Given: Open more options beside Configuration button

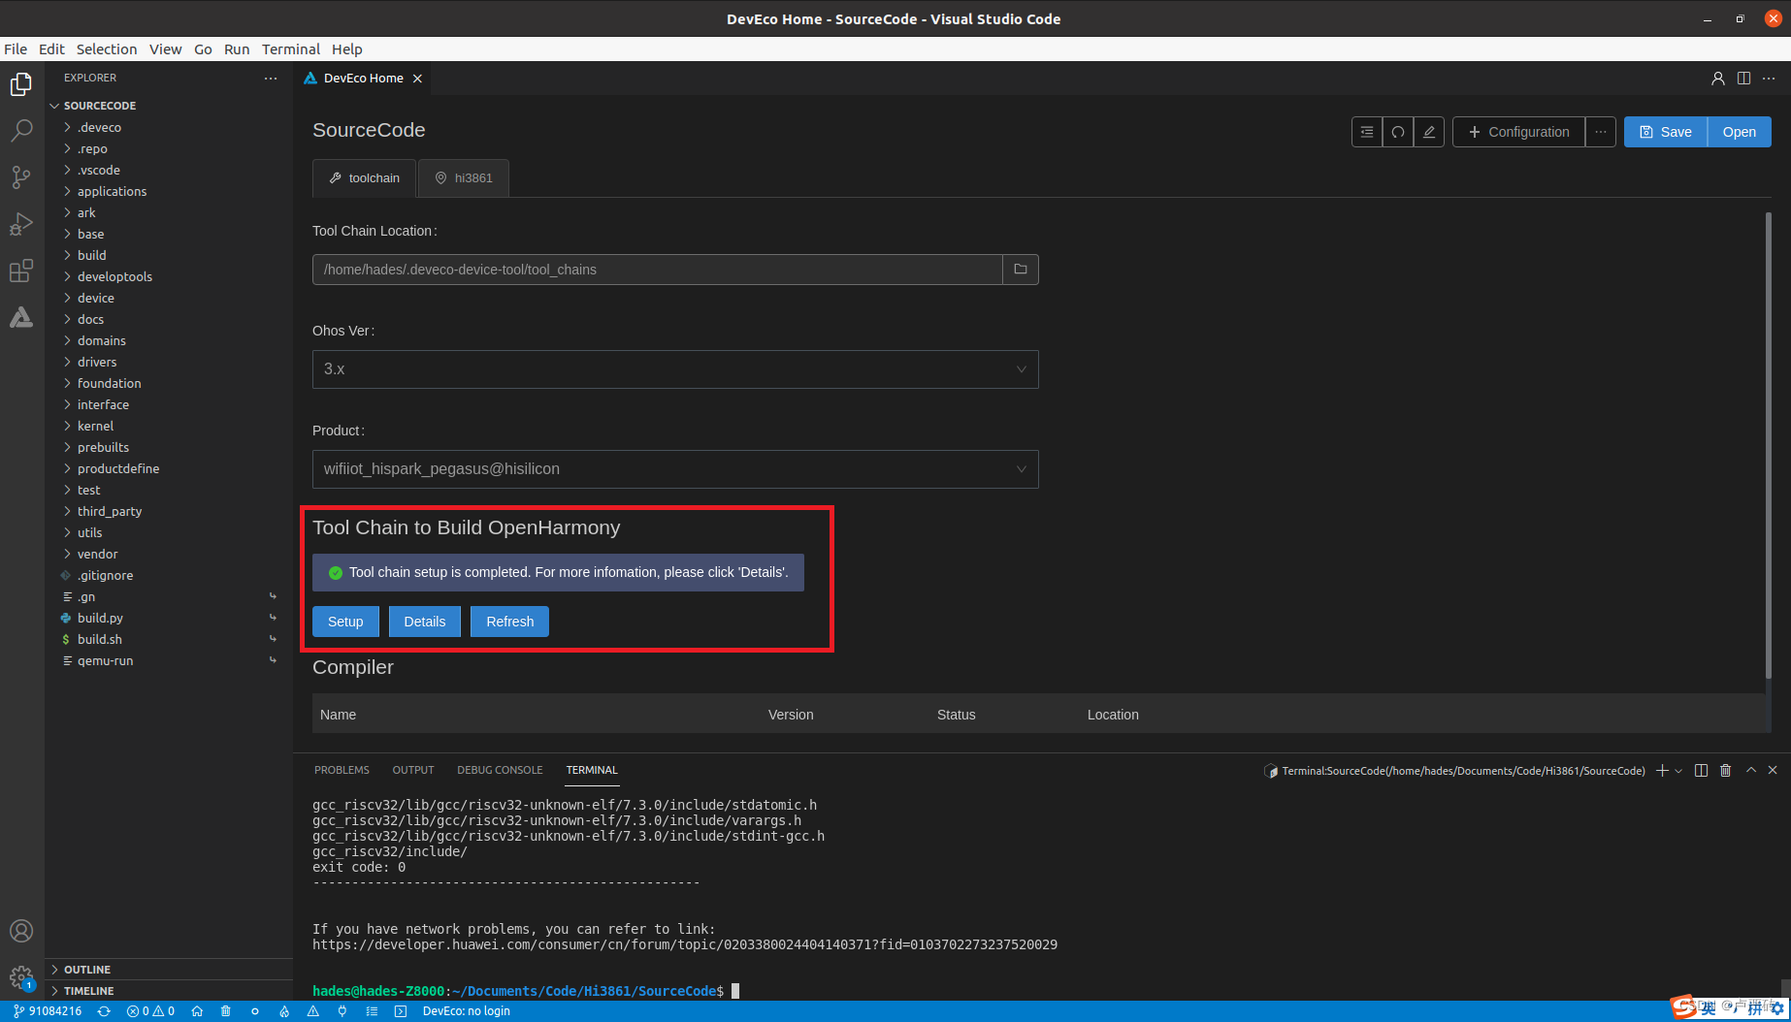Looking at the screenshot, I should tap(1601, 132).
